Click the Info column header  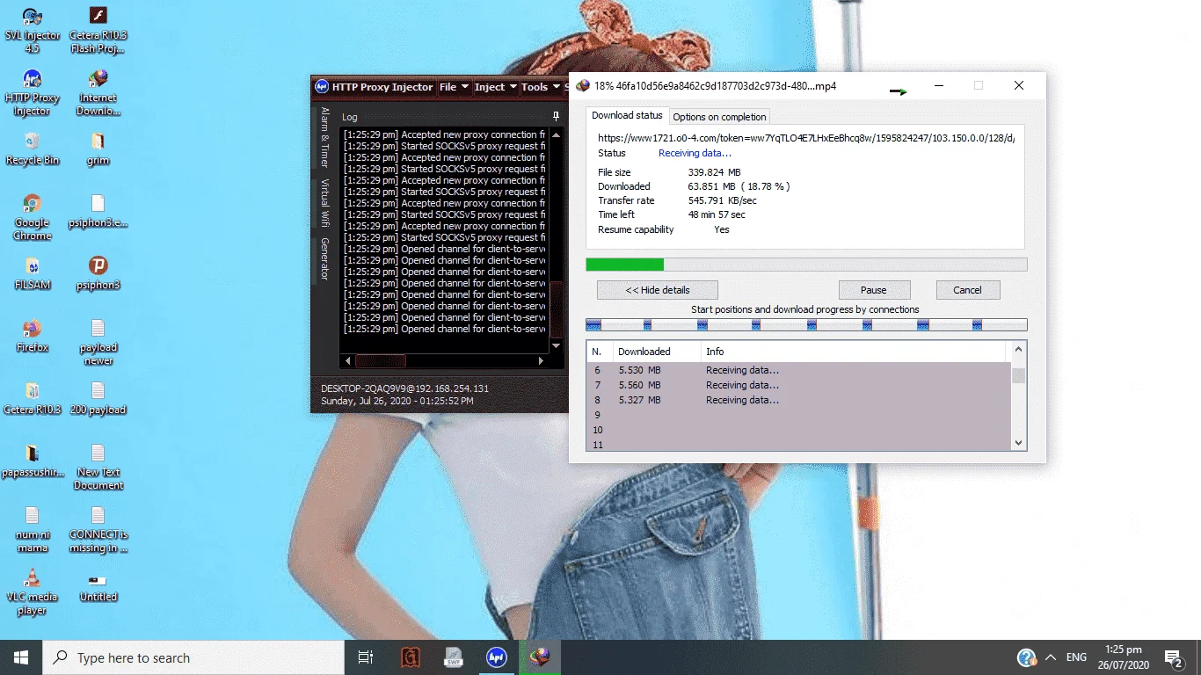tap(853, 352)
